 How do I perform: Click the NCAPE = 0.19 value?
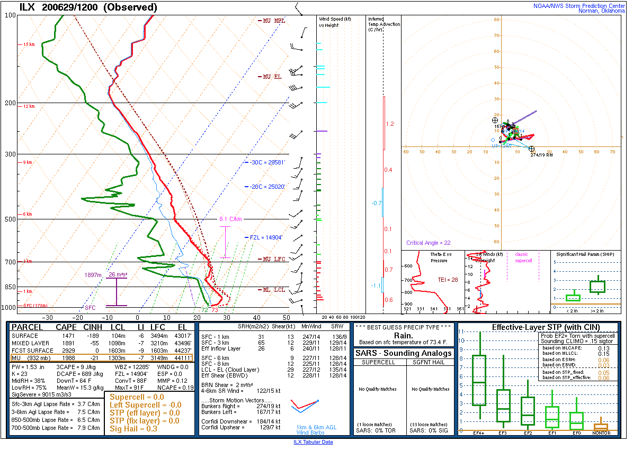click(x=175, y=388)
